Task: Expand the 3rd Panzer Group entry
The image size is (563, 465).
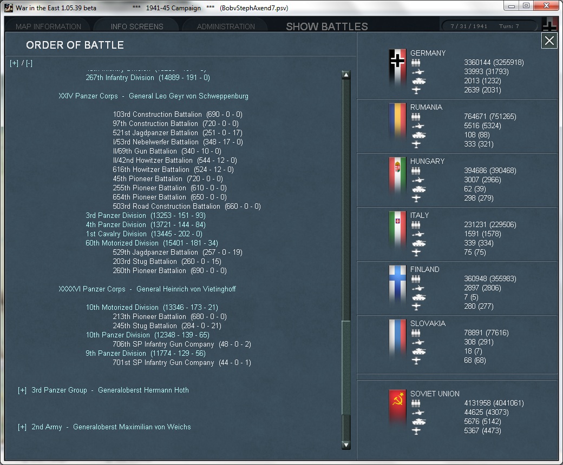Action: point(22,390)
